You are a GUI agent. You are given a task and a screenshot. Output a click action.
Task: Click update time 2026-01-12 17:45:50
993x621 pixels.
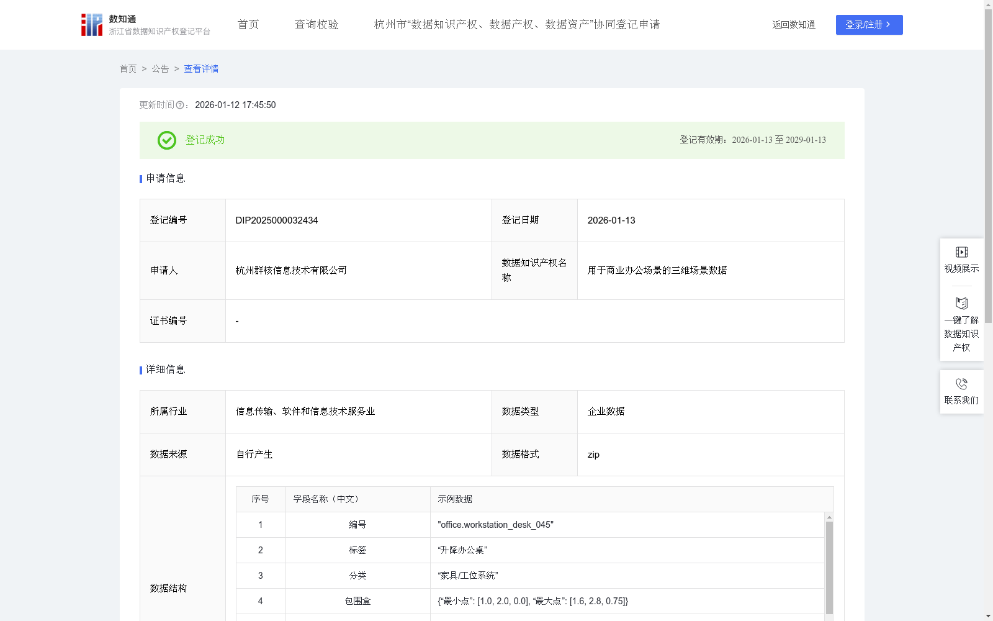pyautogui.click(x=235, y=106)
